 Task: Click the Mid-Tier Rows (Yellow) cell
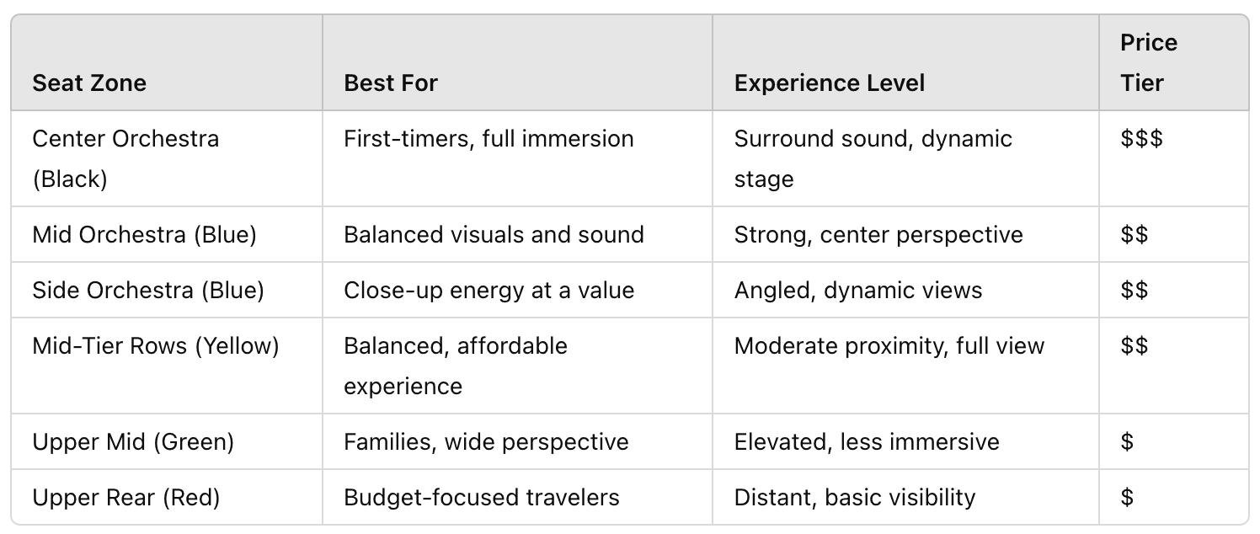[x=156, y=345]
